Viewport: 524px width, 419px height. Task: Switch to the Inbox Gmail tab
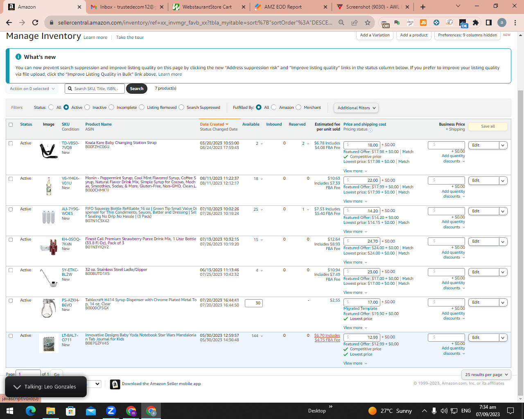click(x=127, y=7)
